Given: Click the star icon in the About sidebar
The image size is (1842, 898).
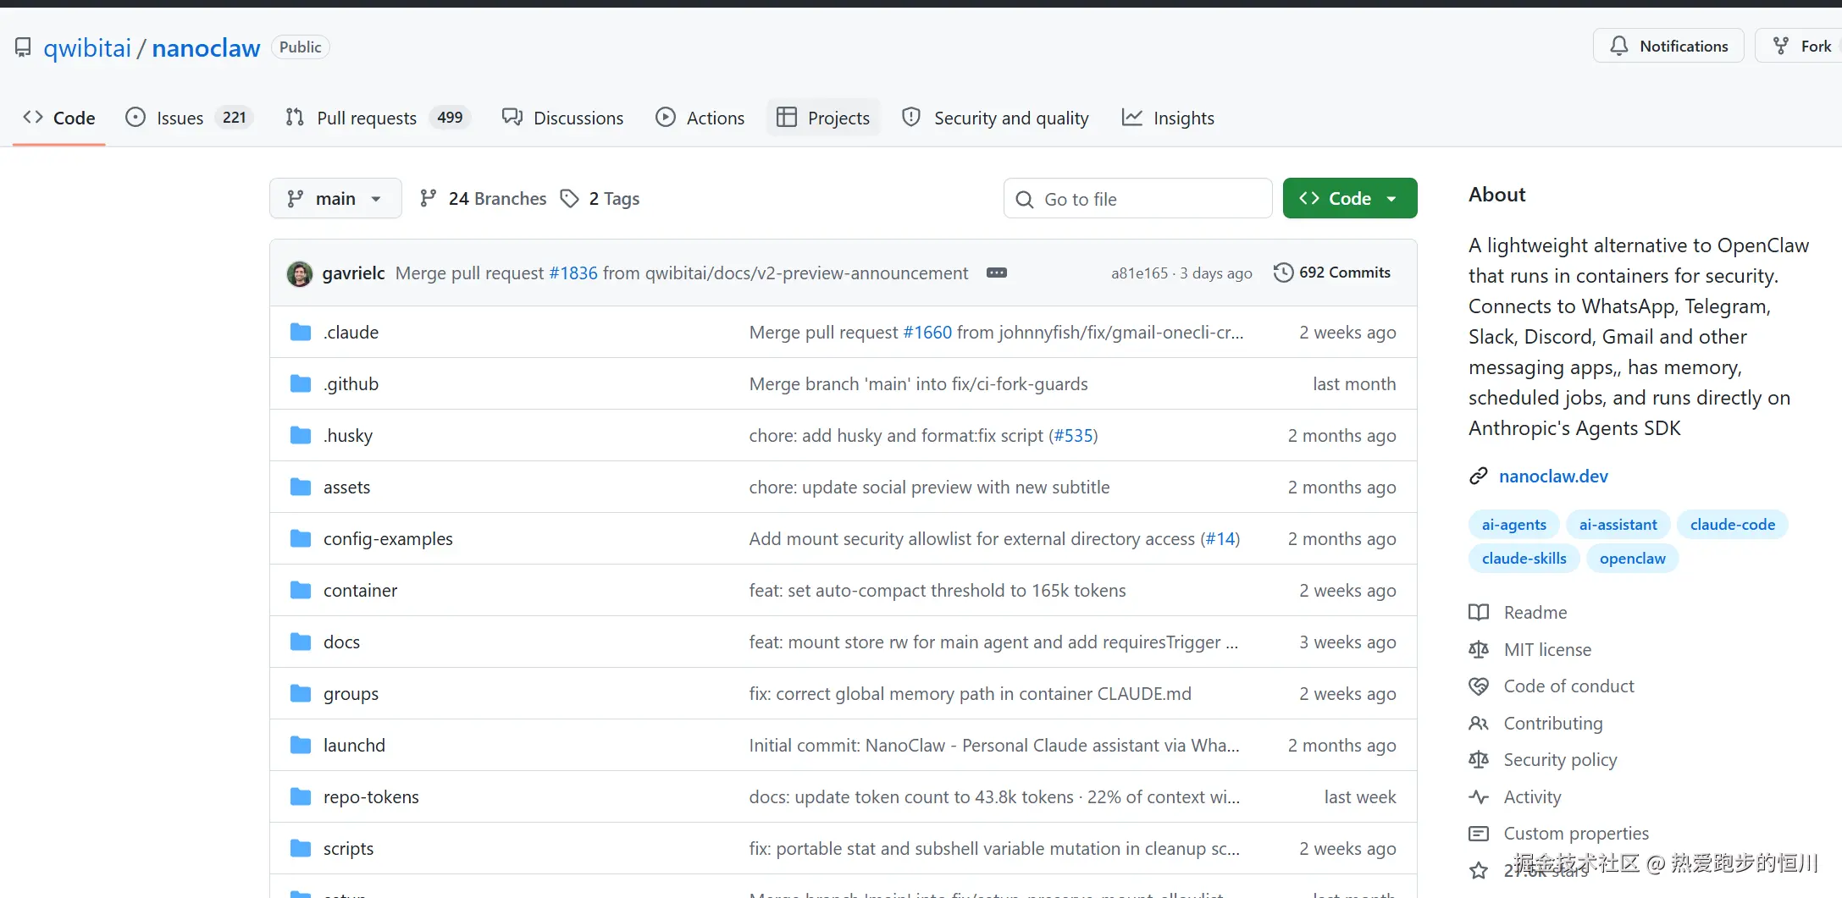Looking at the screenshot, I should [1479, 870].
